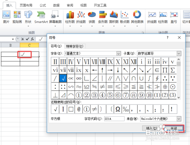The image size is (190, 145).
Task: Pick the Roman numeral Ⅻ symbol
Action: click(133, 62)
